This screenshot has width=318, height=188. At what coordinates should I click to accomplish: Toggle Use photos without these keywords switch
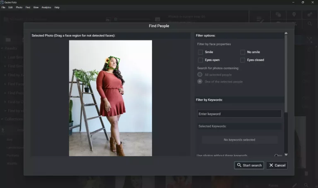[278, 155]
